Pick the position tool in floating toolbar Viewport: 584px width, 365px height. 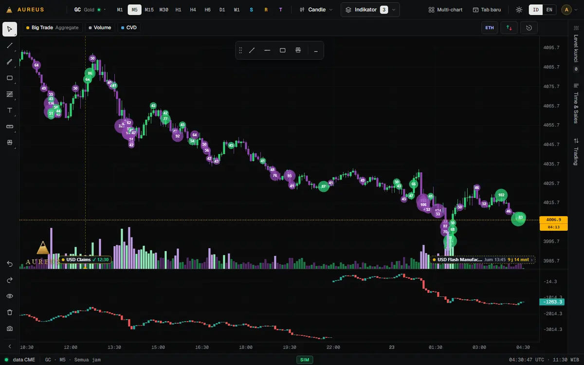298,50
